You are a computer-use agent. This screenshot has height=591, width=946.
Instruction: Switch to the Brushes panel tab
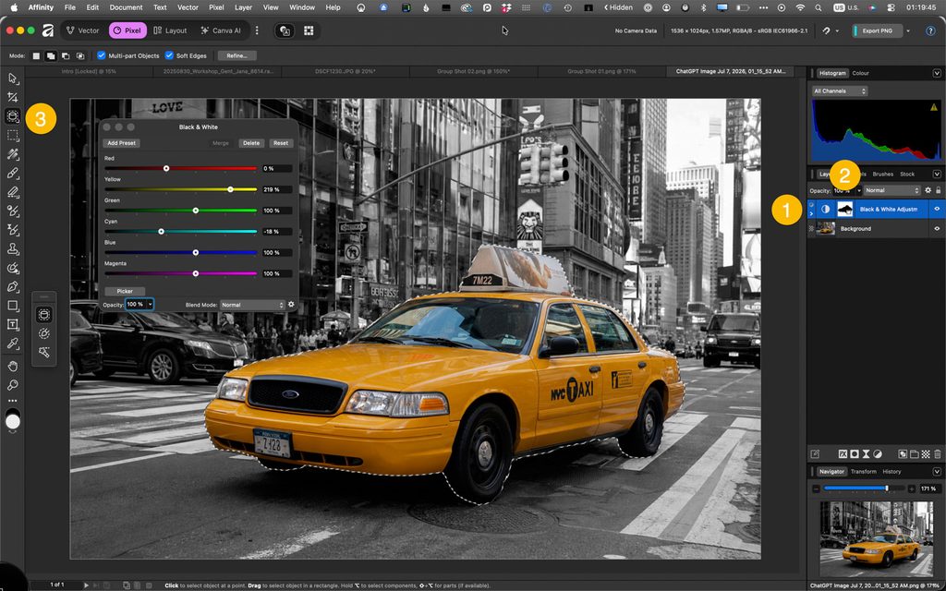click(x=882, y=175)
